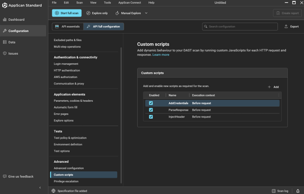Click the Export label
304x194 pixels.
point(294,26)
